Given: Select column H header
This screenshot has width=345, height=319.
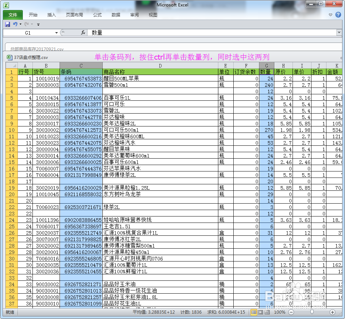Looking at the screenshot, I should 283,66.
